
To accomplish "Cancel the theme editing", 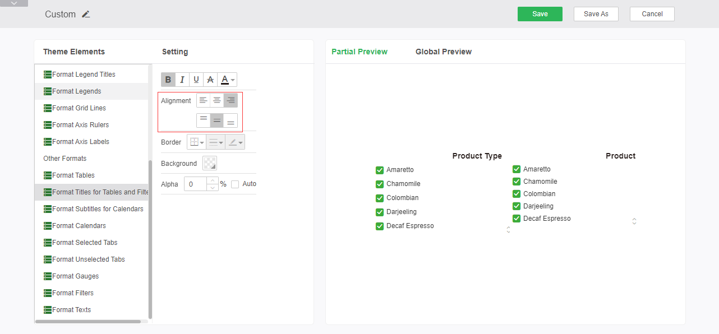I will pos(652,14).
